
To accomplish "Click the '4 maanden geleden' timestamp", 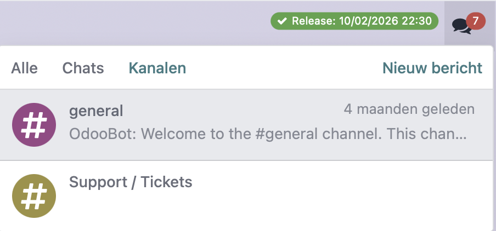I will [409, 109].
